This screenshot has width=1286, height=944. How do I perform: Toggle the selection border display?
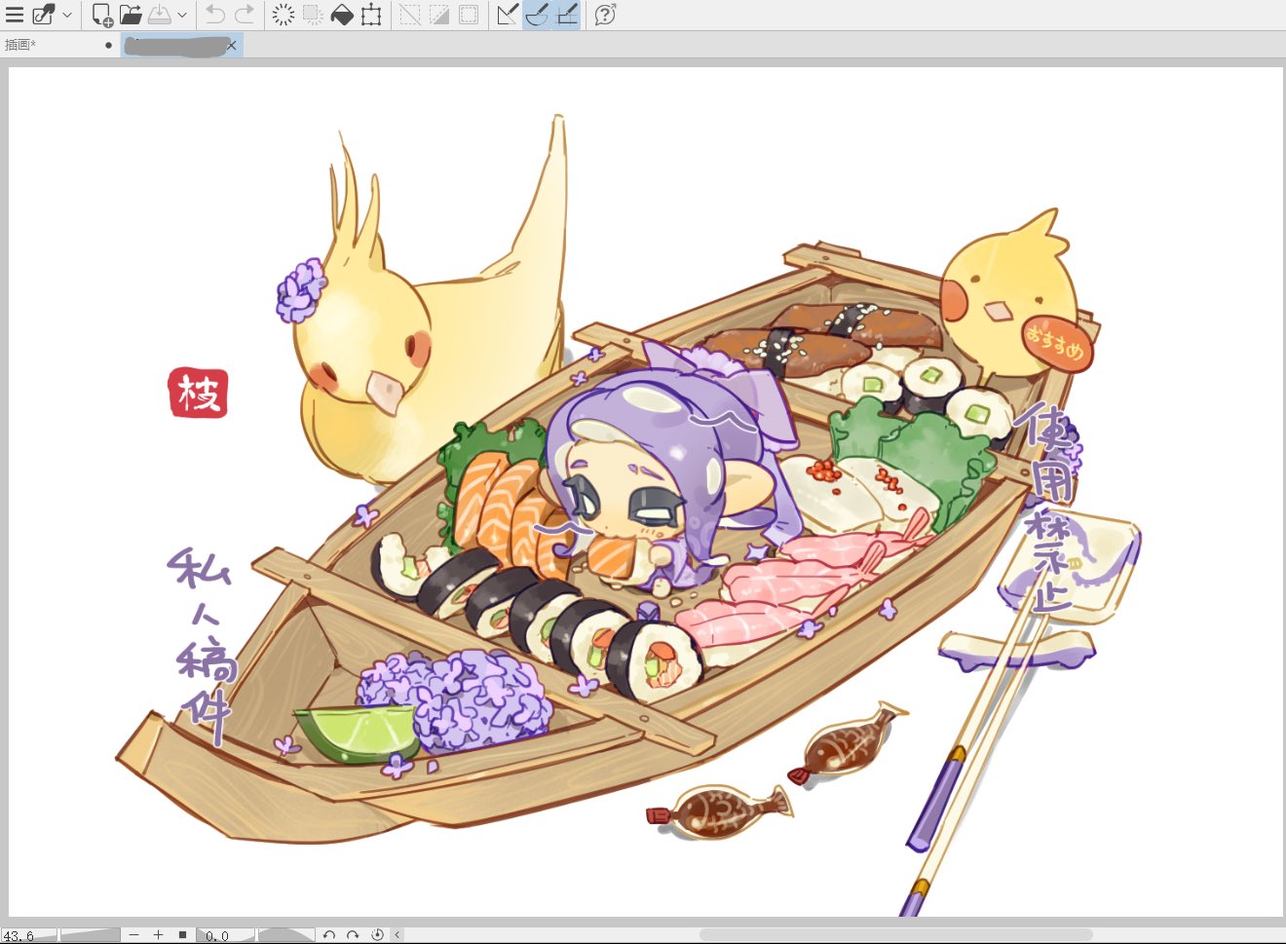pos(469,15)
